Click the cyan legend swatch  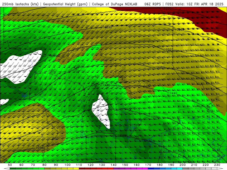point(180,169)
